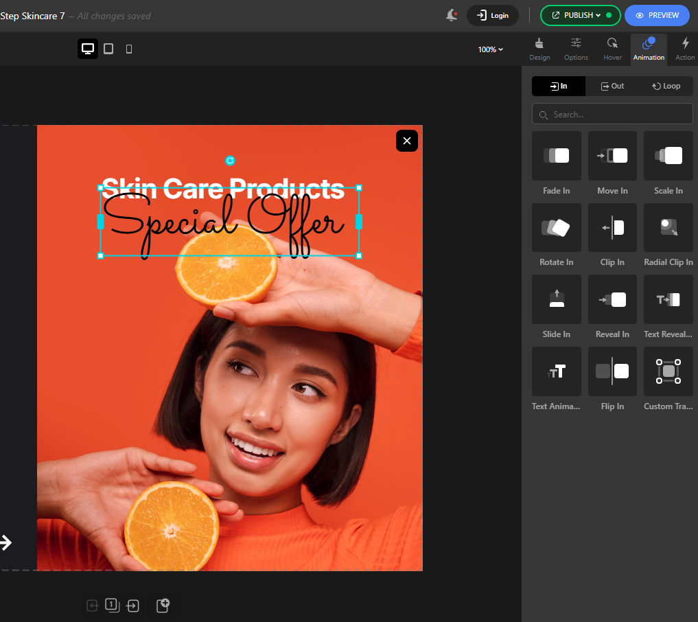Open the Action tab
Screen dimensions: 698x622
[685, 49]
